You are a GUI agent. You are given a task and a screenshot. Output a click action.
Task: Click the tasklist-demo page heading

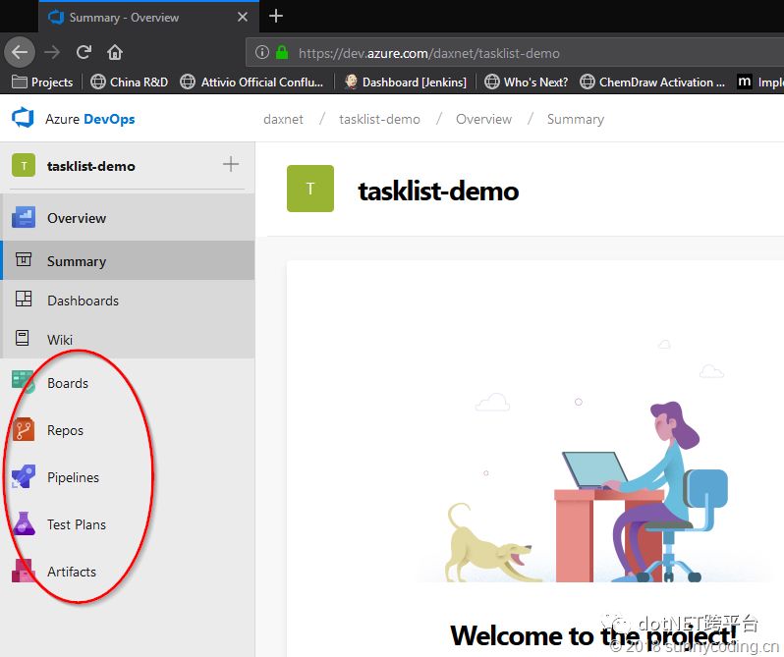[x=438, y=191]
